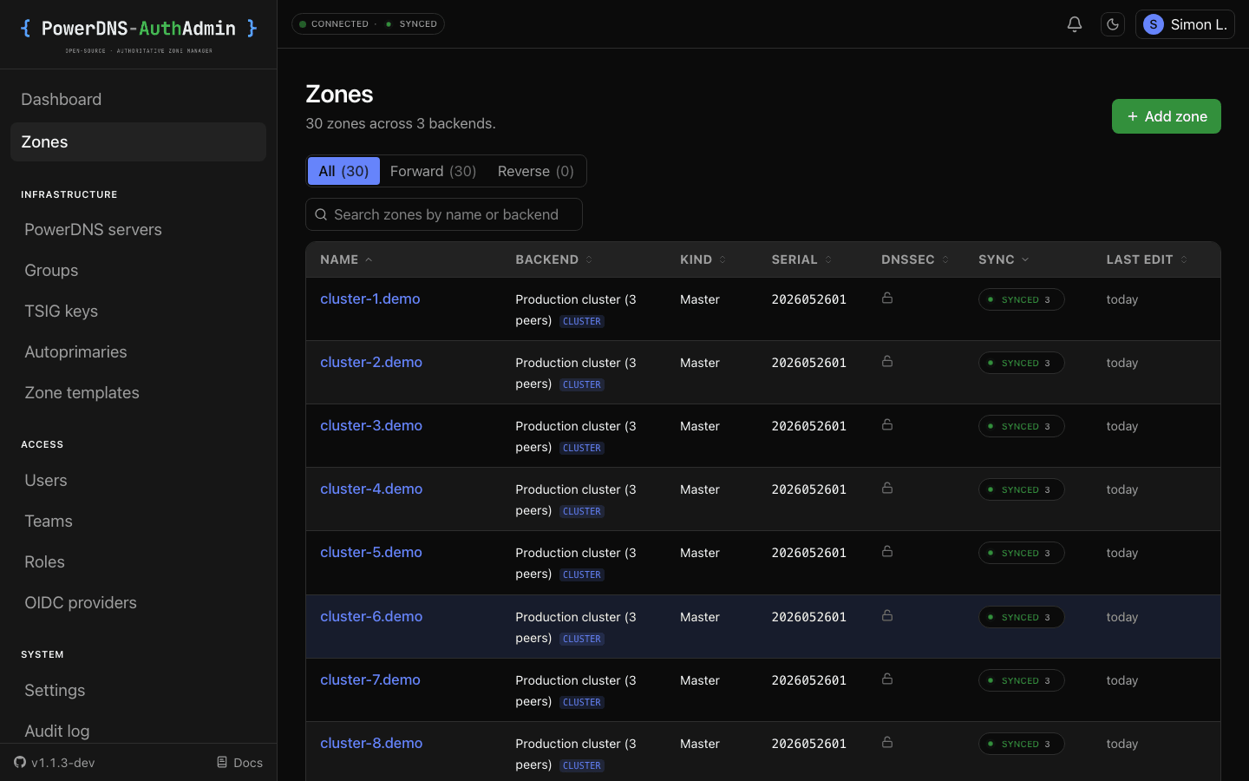Image resolution: width=1249 pixels, height=781 pixels.
Task: Sort table by BACKEND column
Action: (553, 259)
